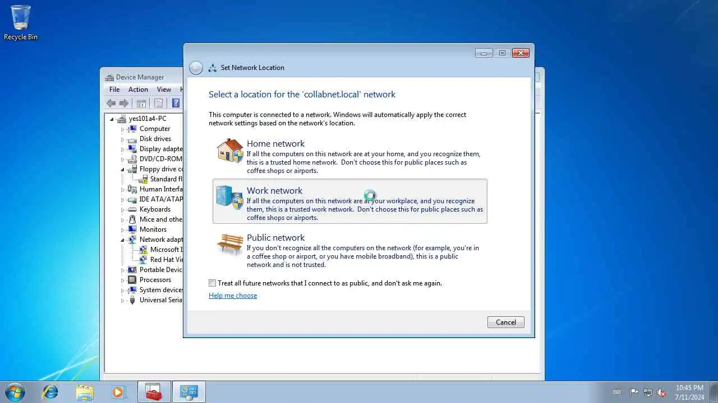Select the Standard floppy controller entry
This screenshot has width=718, height=403.
point(167,179)
